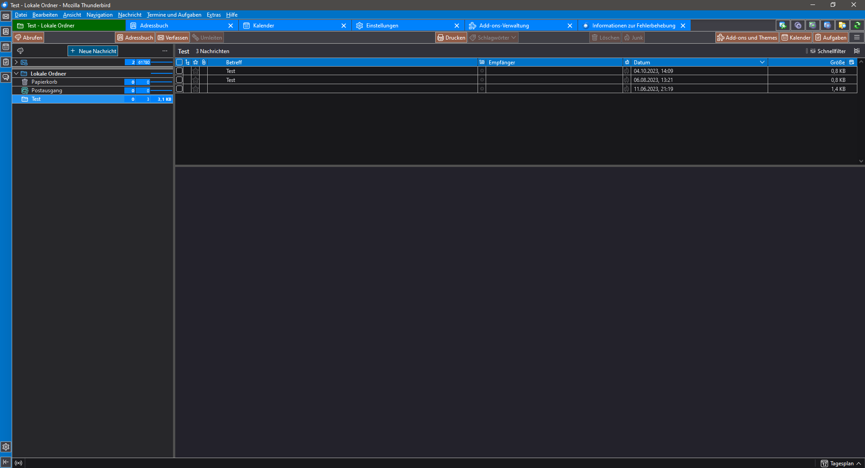Collapse the Lokale Ordner tree

pyautogui.click(x=16, y=73)
